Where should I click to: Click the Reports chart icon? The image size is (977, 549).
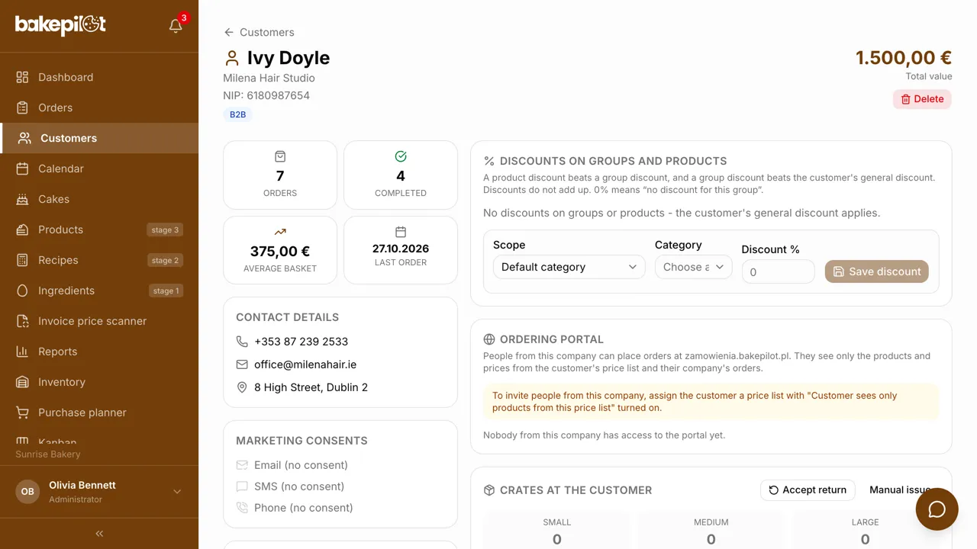(23, 352)
